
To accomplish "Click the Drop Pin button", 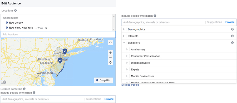I will 103,80.
